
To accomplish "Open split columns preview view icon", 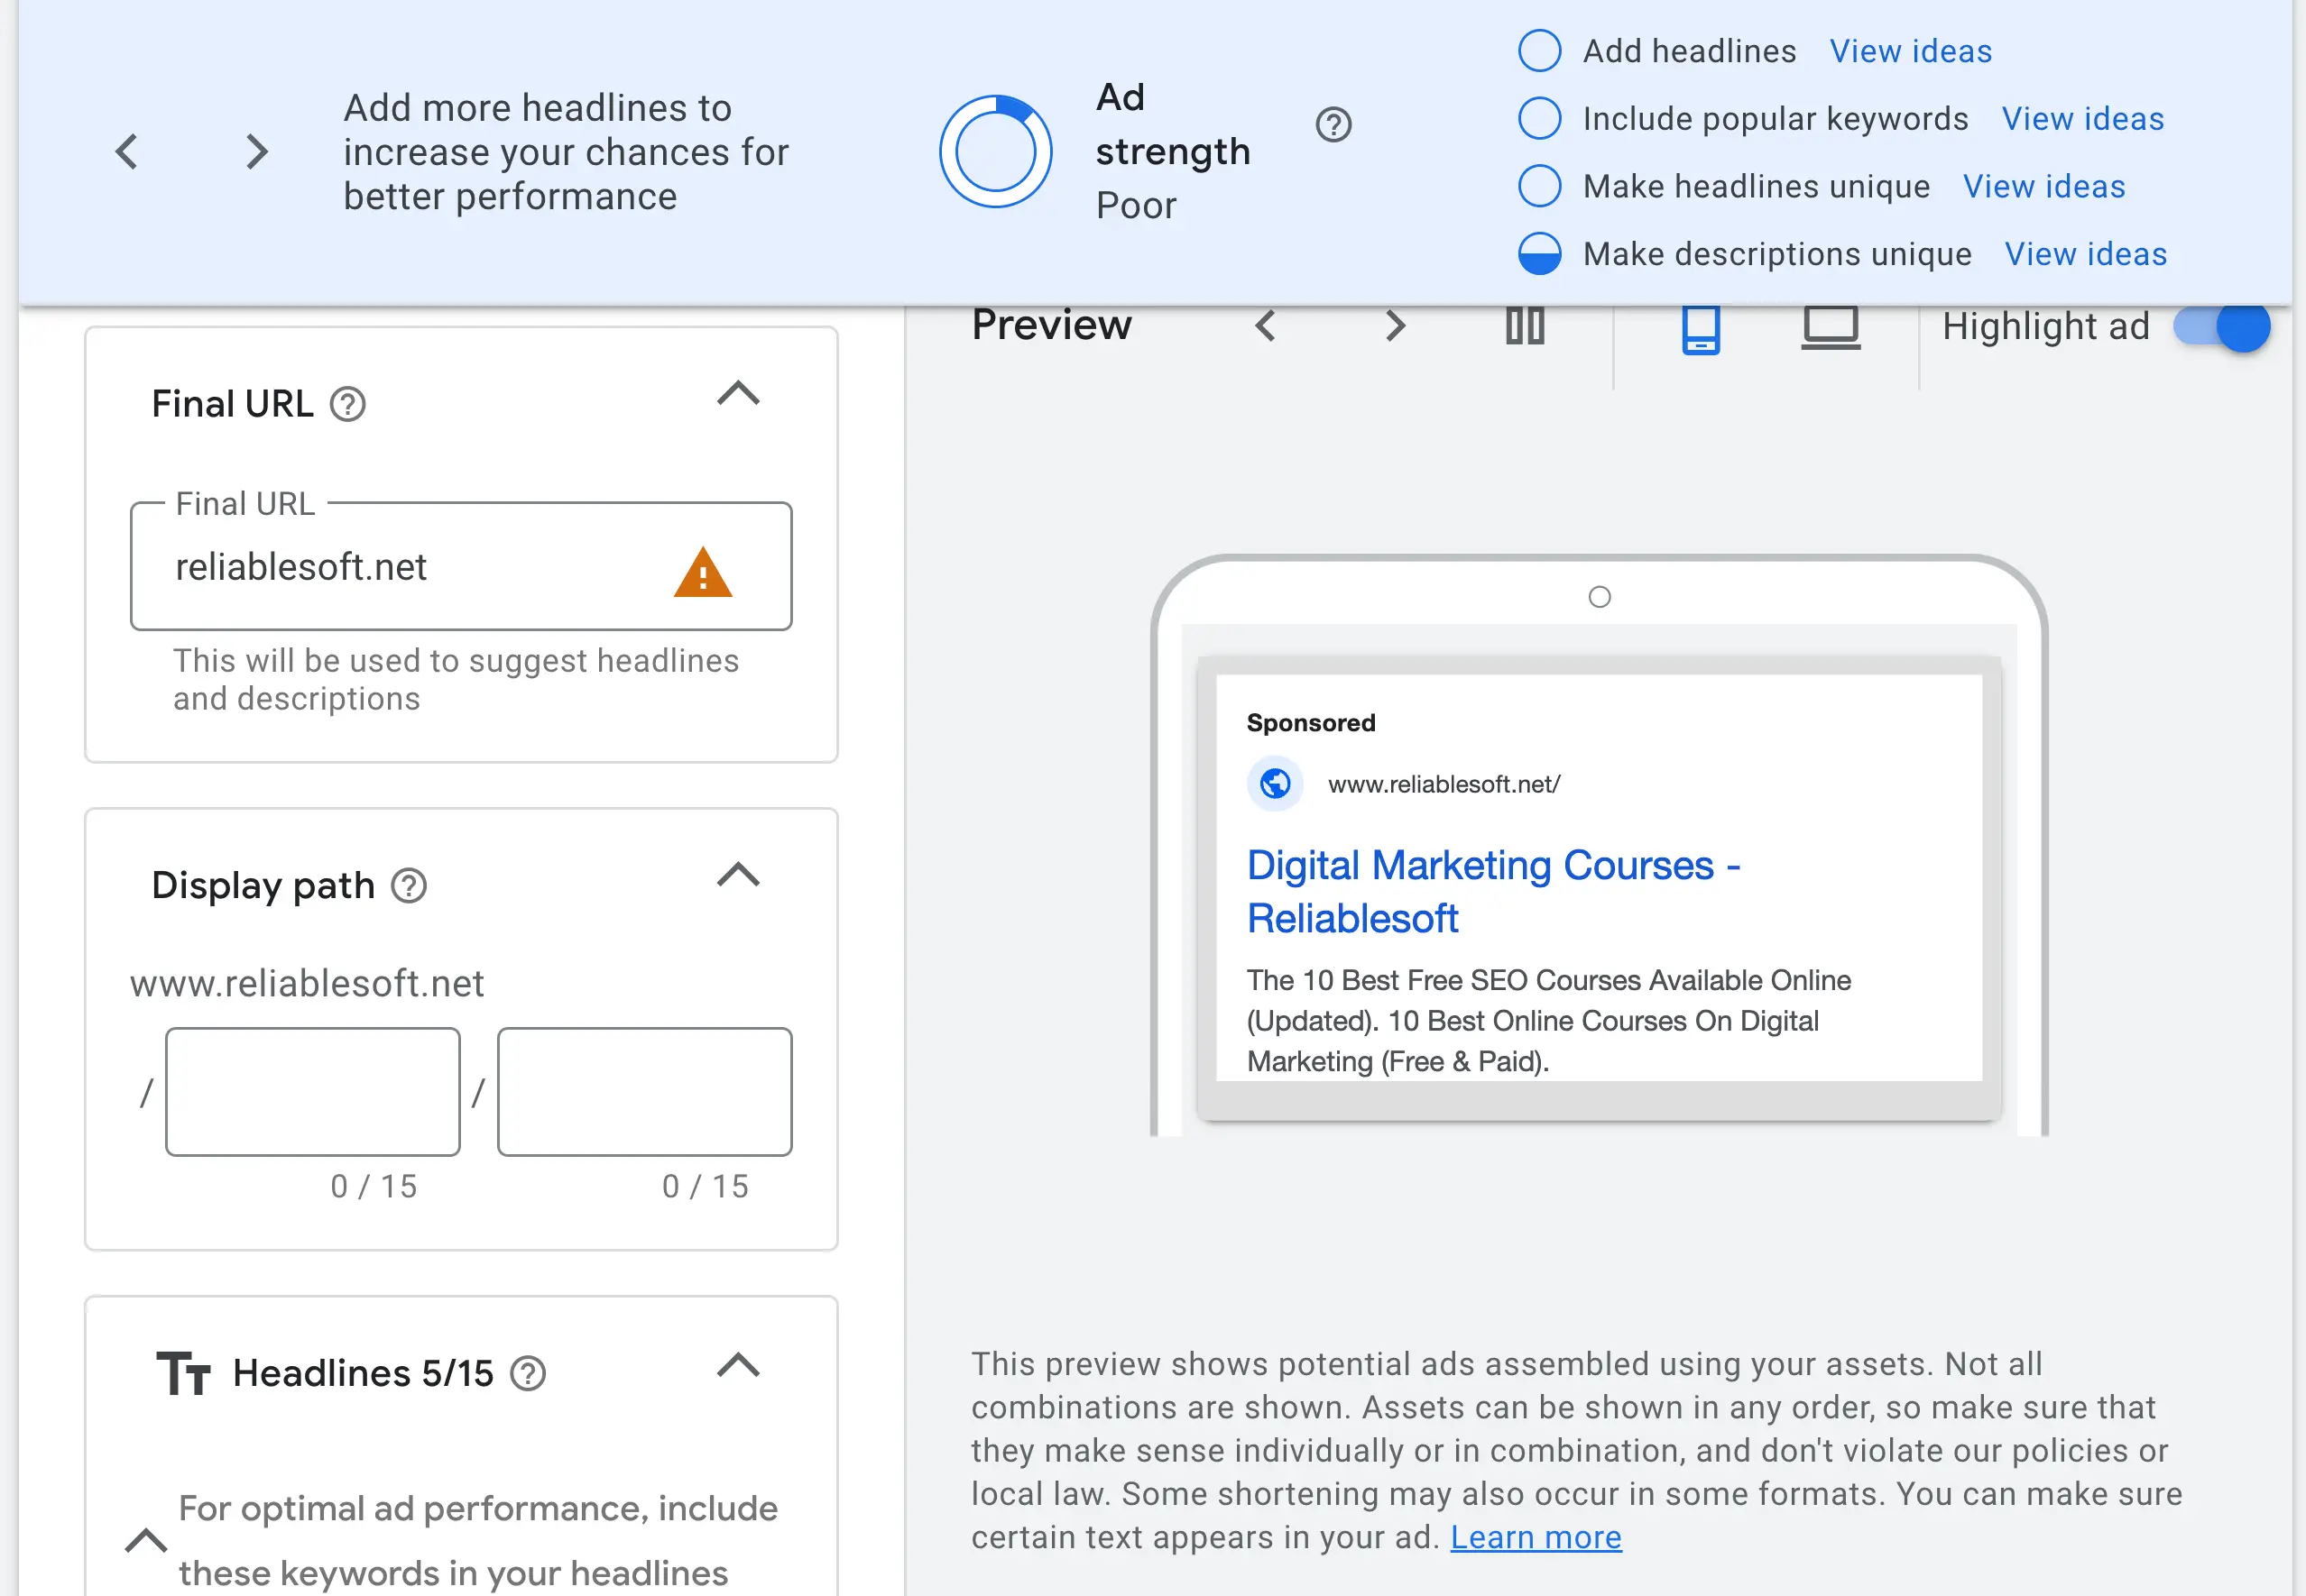I will tap(1525, 326).
